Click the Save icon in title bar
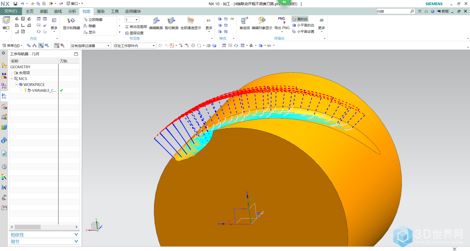The width and height of the screenshot is (470, 251). click(15, 4)
